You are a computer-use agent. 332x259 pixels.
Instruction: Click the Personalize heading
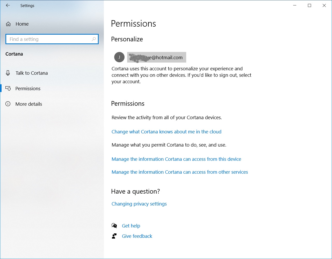click(127, 39)
